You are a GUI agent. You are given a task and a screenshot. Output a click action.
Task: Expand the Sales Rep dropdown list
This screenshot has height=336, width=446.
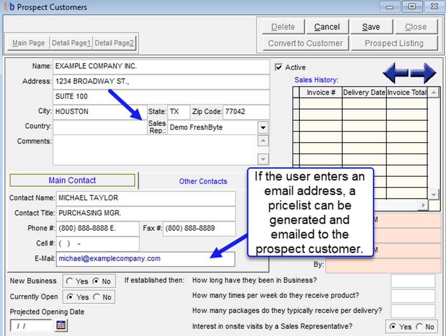coord(263,127)
